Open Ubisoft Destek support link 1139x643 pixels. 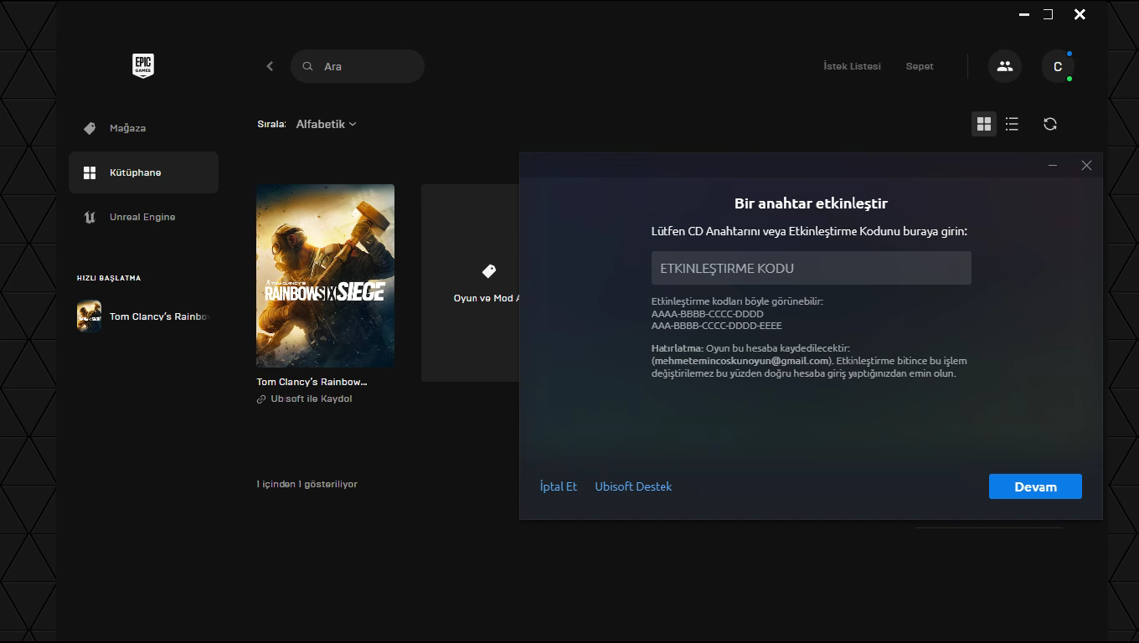(633, 486)
